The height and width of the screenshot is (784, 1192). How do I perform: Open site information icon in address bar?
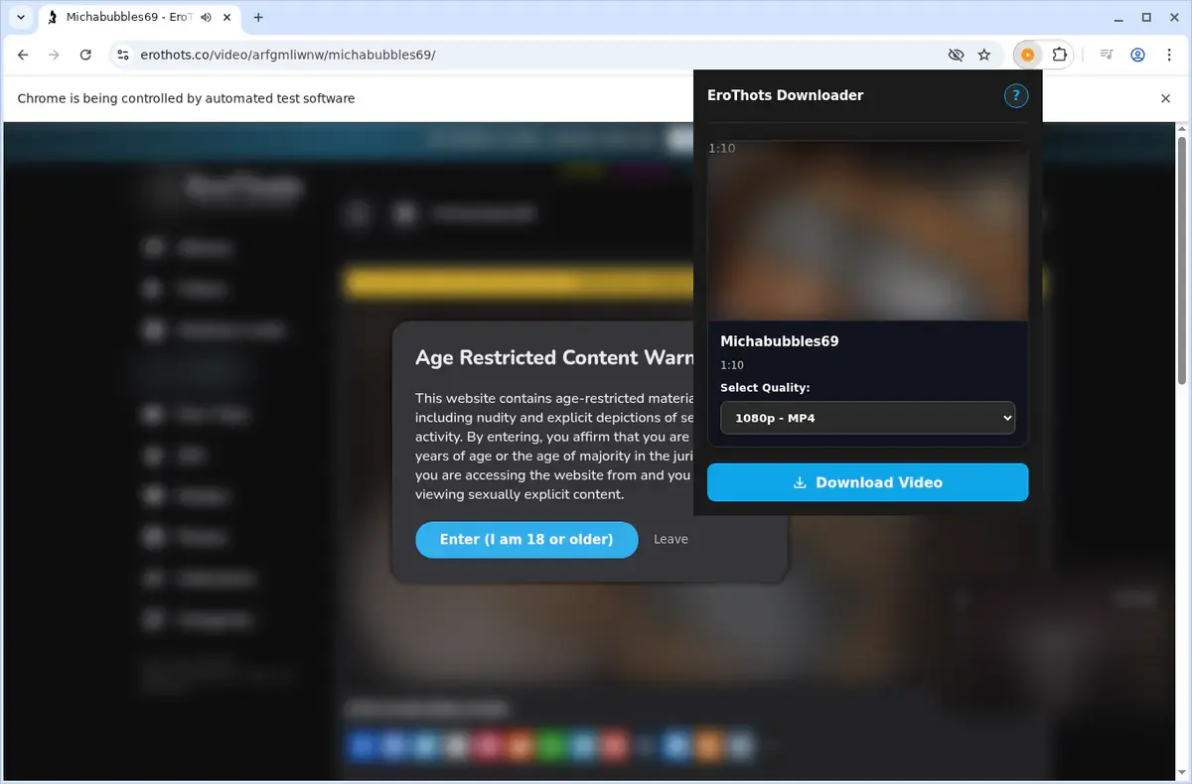(123, 56)
